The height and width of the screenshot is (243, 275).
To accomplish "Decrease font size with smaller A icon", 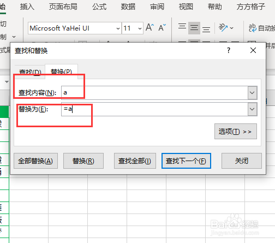I will (x=162, y=28).
